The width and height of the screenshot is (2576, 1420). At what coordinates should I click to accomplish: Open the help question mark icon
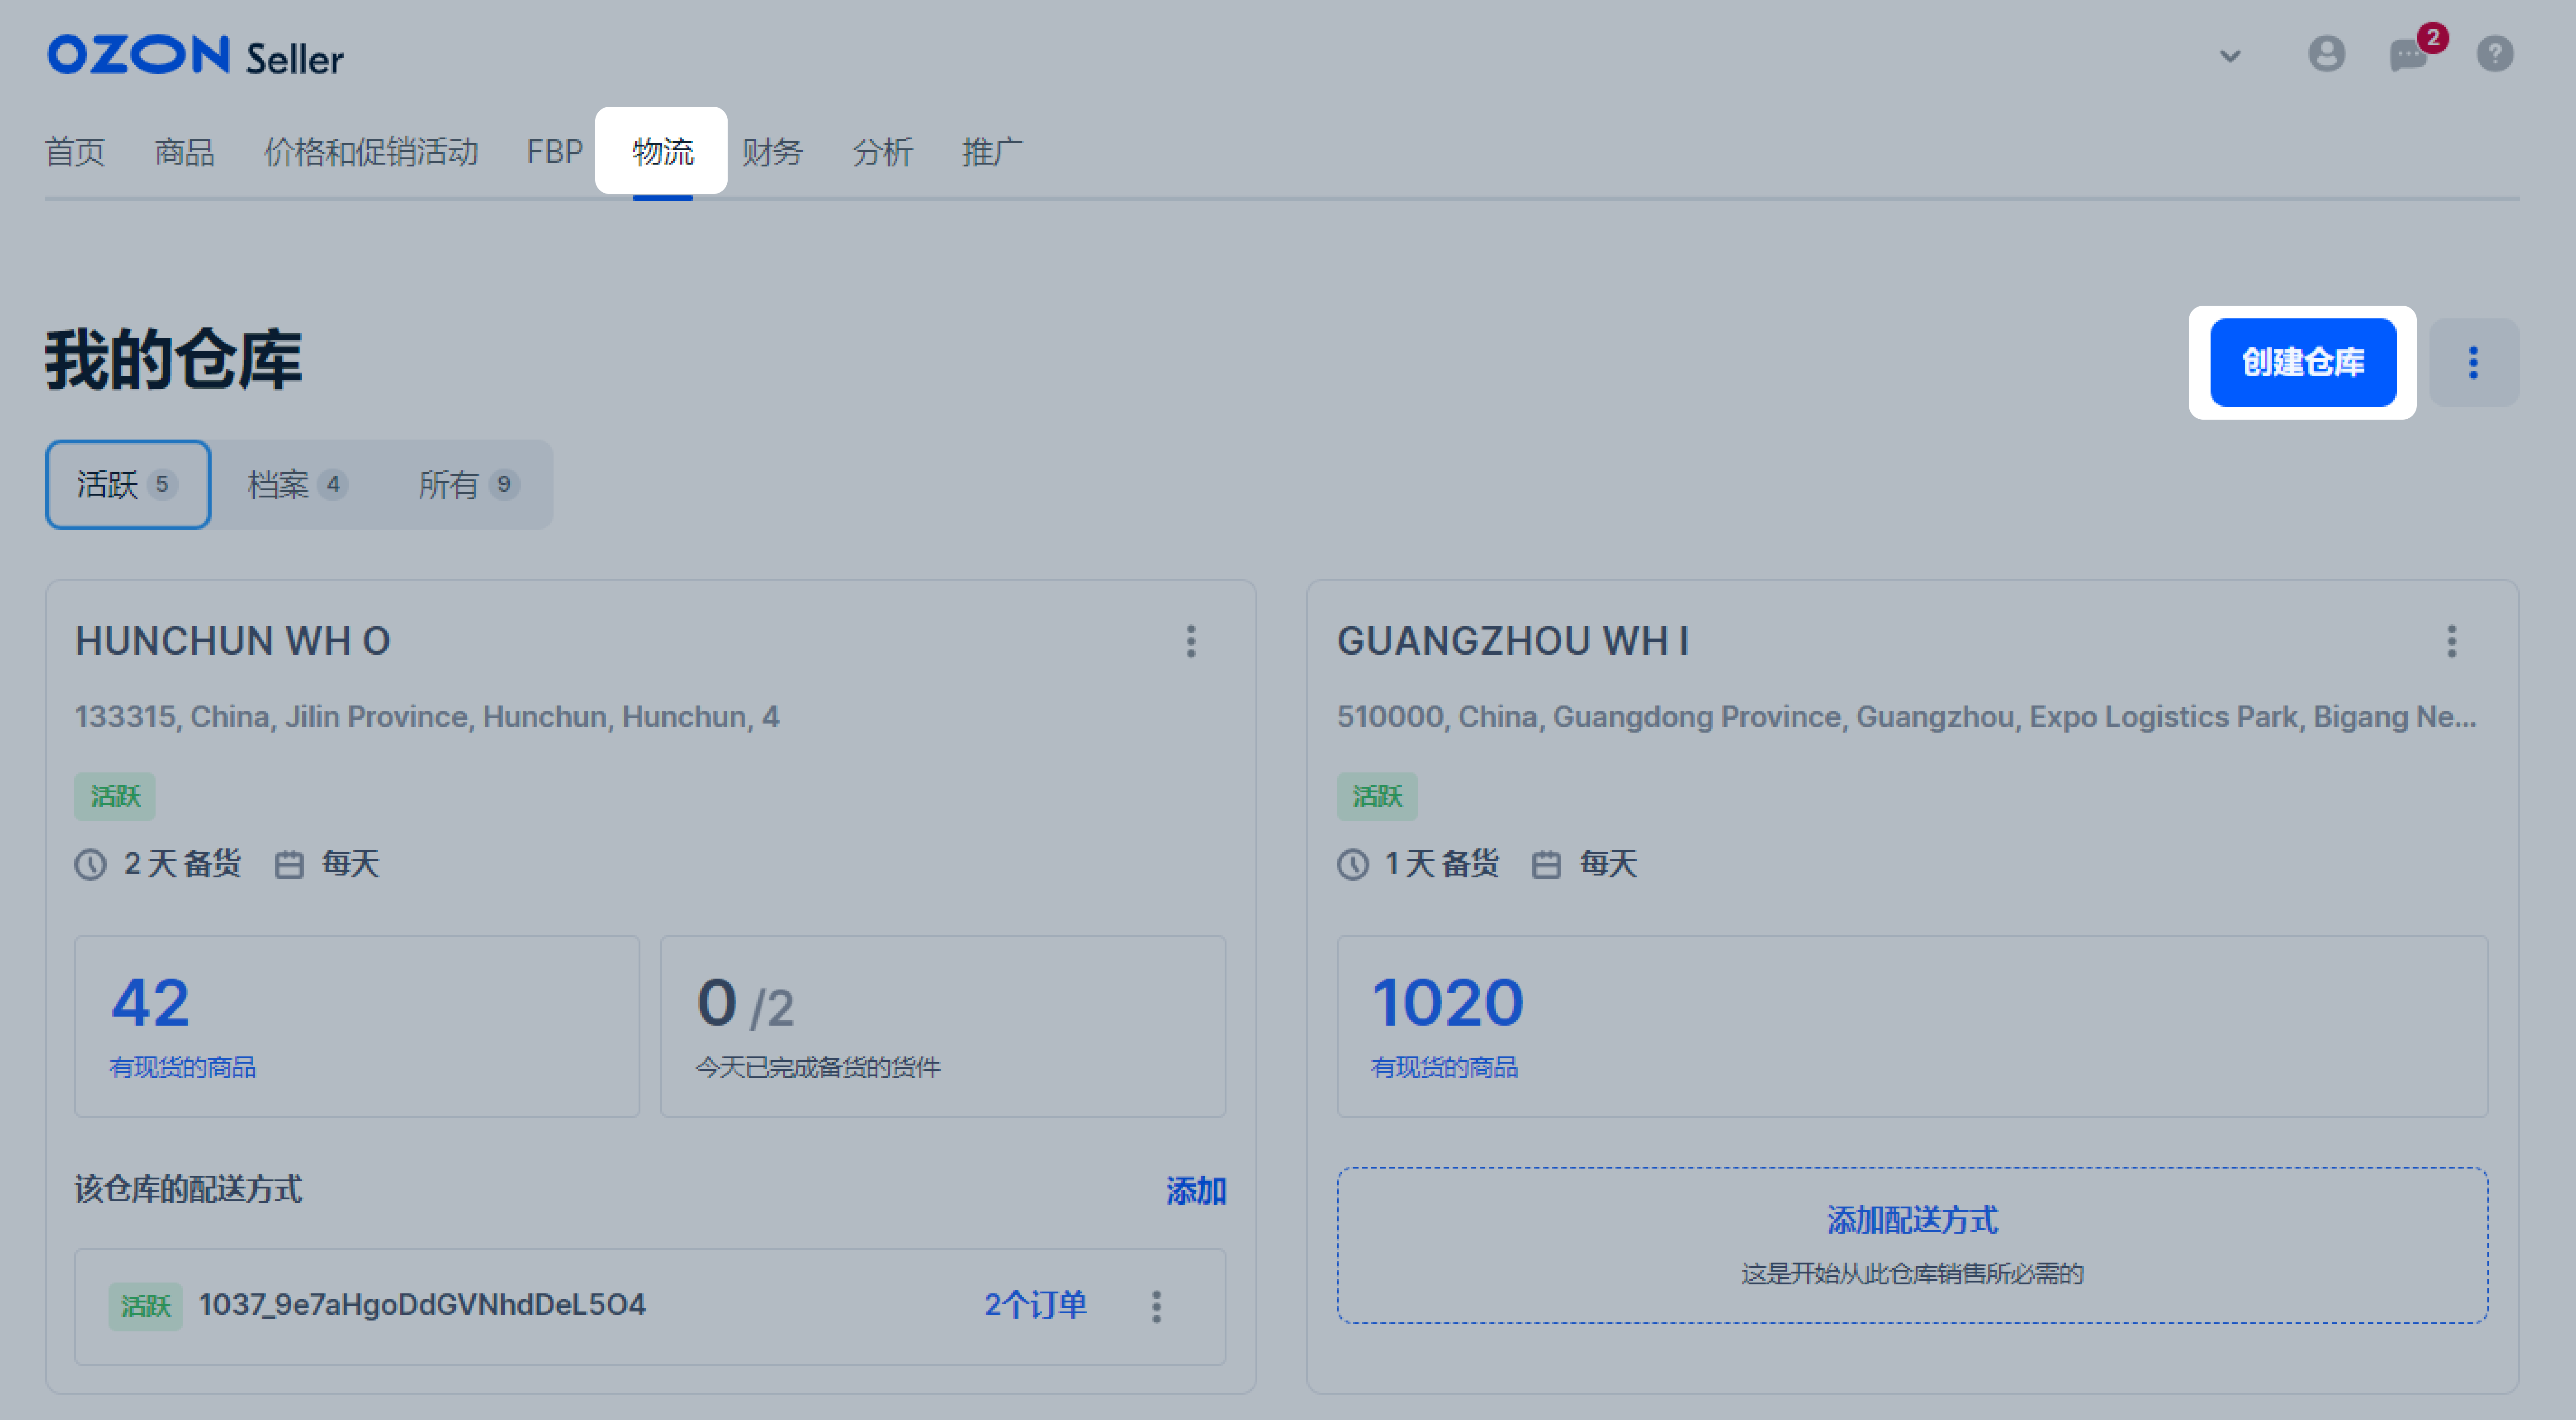coord(2494,54)
